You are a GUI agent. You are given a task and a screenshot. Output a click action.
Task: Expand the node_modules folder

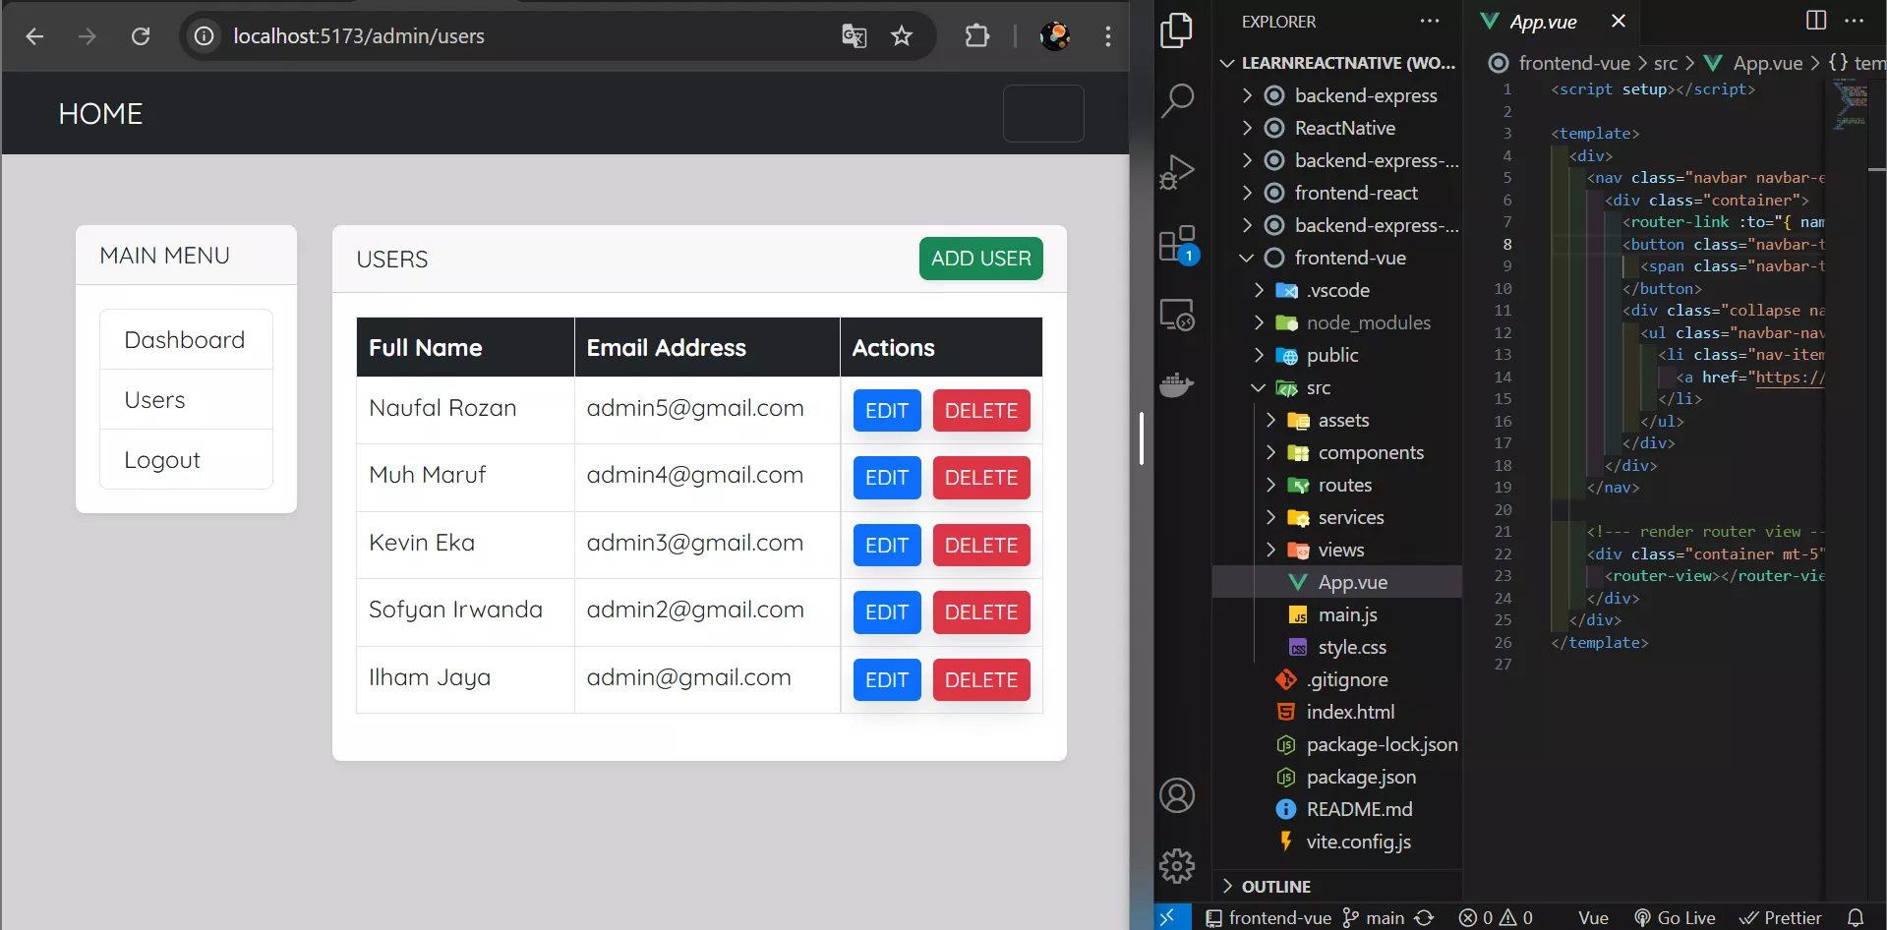point(1337,322)
